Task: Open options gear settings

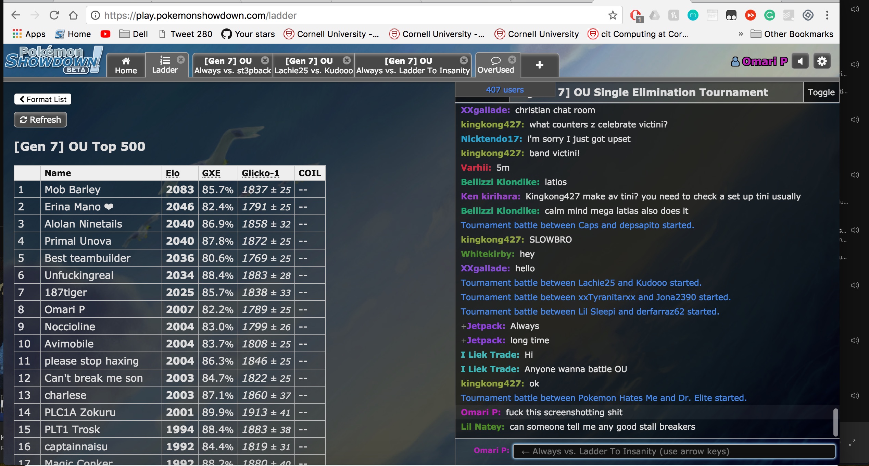Action: point(822,61)
